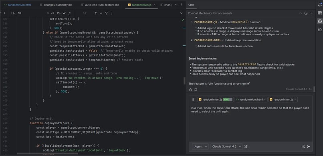The image size is (323, 156).
Task: Toggle Regex (.*) in search
Action: [69, 13]
